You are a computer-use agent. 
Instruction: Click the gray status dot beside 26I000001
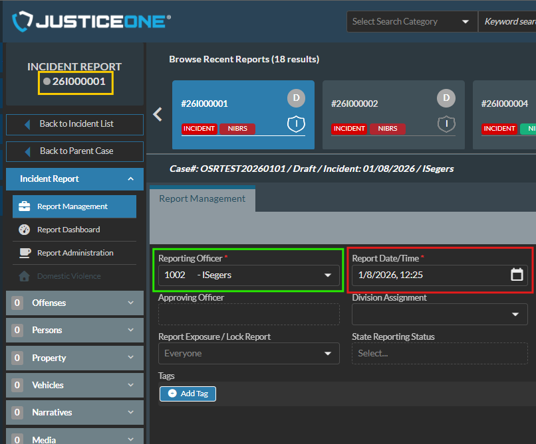click(47, 82)
